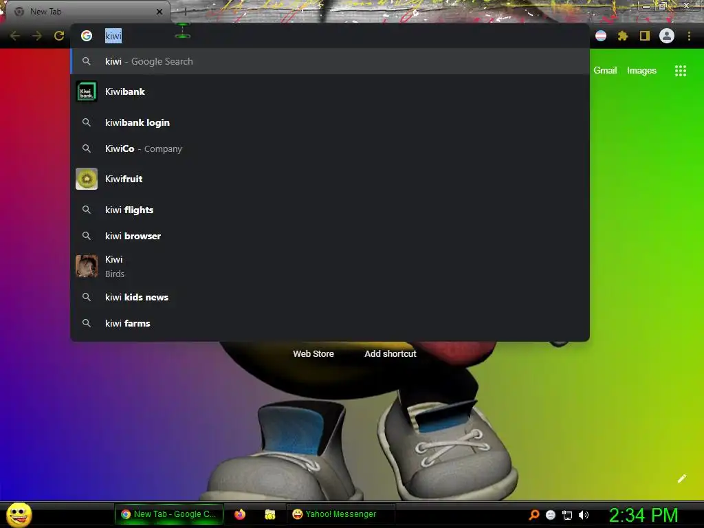Image resolution: width=704 pixels, height=528 pixels.
Task: Open the volume speaker tray icon
Action: click(x=583, y=515)
